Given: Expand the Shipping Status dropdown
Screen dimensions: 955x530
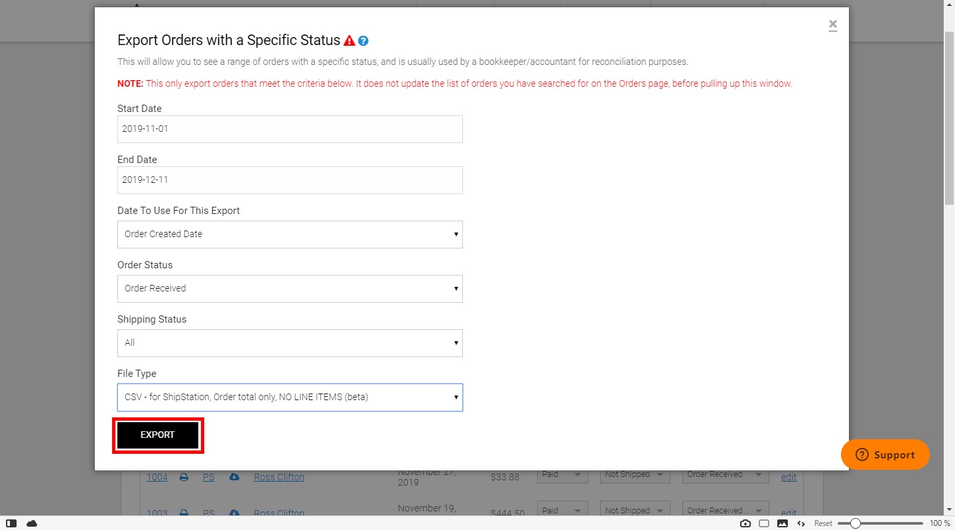Looking at the screenshot, I should [290, 343].
